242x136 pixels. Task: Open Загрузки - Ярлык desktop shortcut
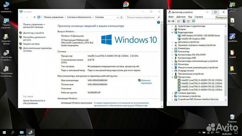6,39
